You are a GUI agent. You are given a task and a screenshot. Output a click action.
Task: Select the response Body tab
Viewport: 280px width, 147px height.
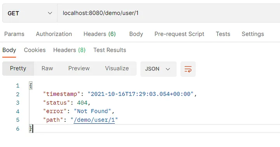click(9, 50)
